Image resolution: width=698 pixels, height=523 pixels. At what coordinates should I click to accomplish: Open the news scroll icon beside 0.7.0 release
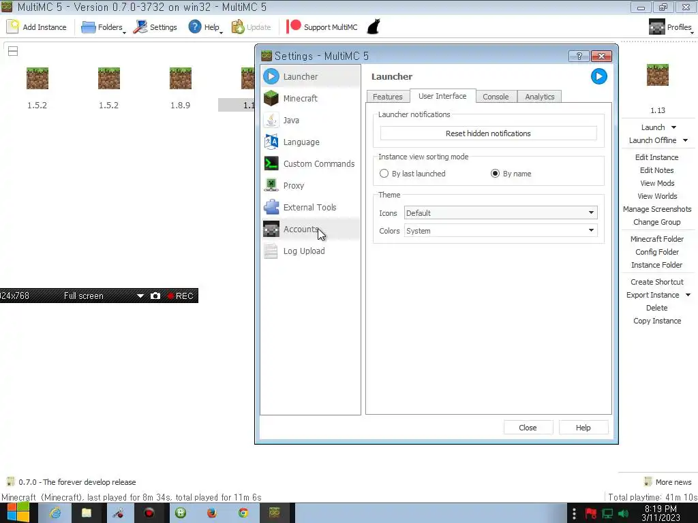[x=11, y=481]
